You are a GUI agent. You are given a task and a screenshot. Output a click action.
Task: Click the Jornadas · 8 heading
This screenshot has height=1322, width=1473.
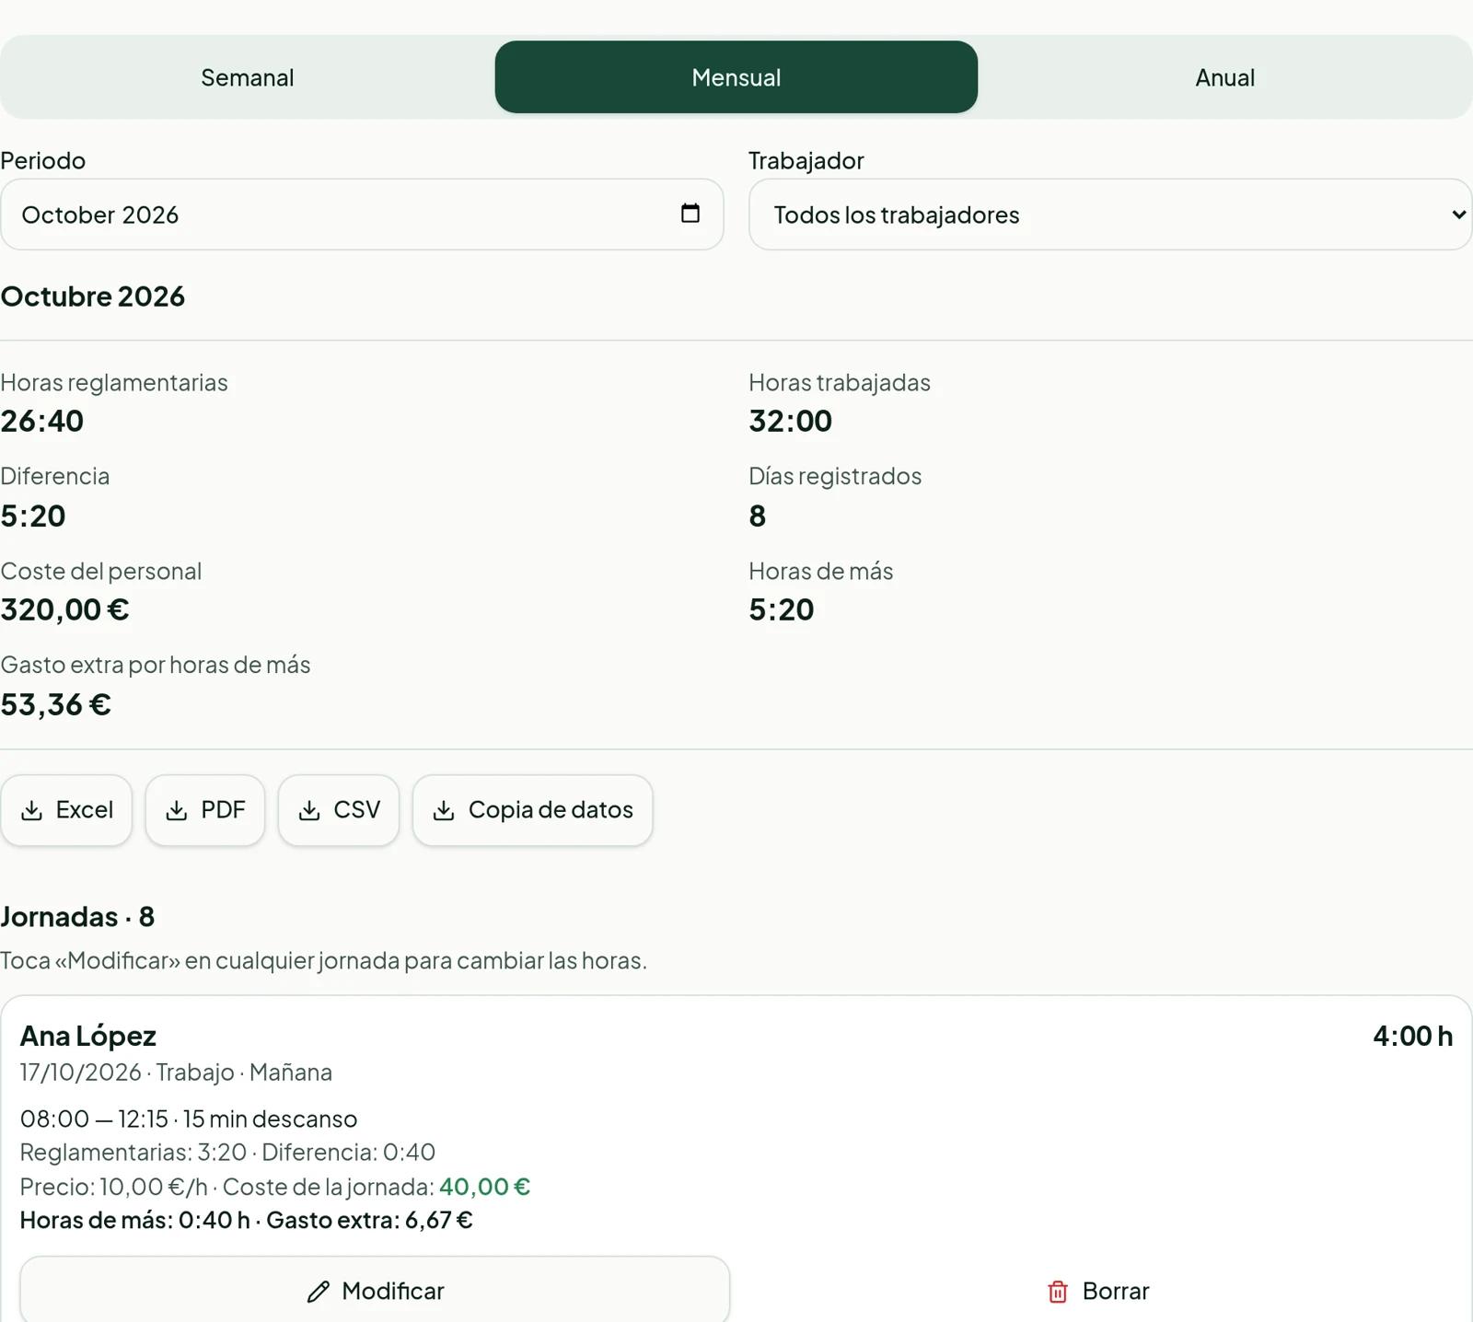77,917
